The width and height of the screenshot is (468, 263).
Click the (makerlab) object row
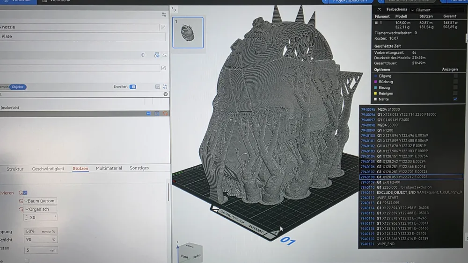pyautogui.click(x=85, y=107)
